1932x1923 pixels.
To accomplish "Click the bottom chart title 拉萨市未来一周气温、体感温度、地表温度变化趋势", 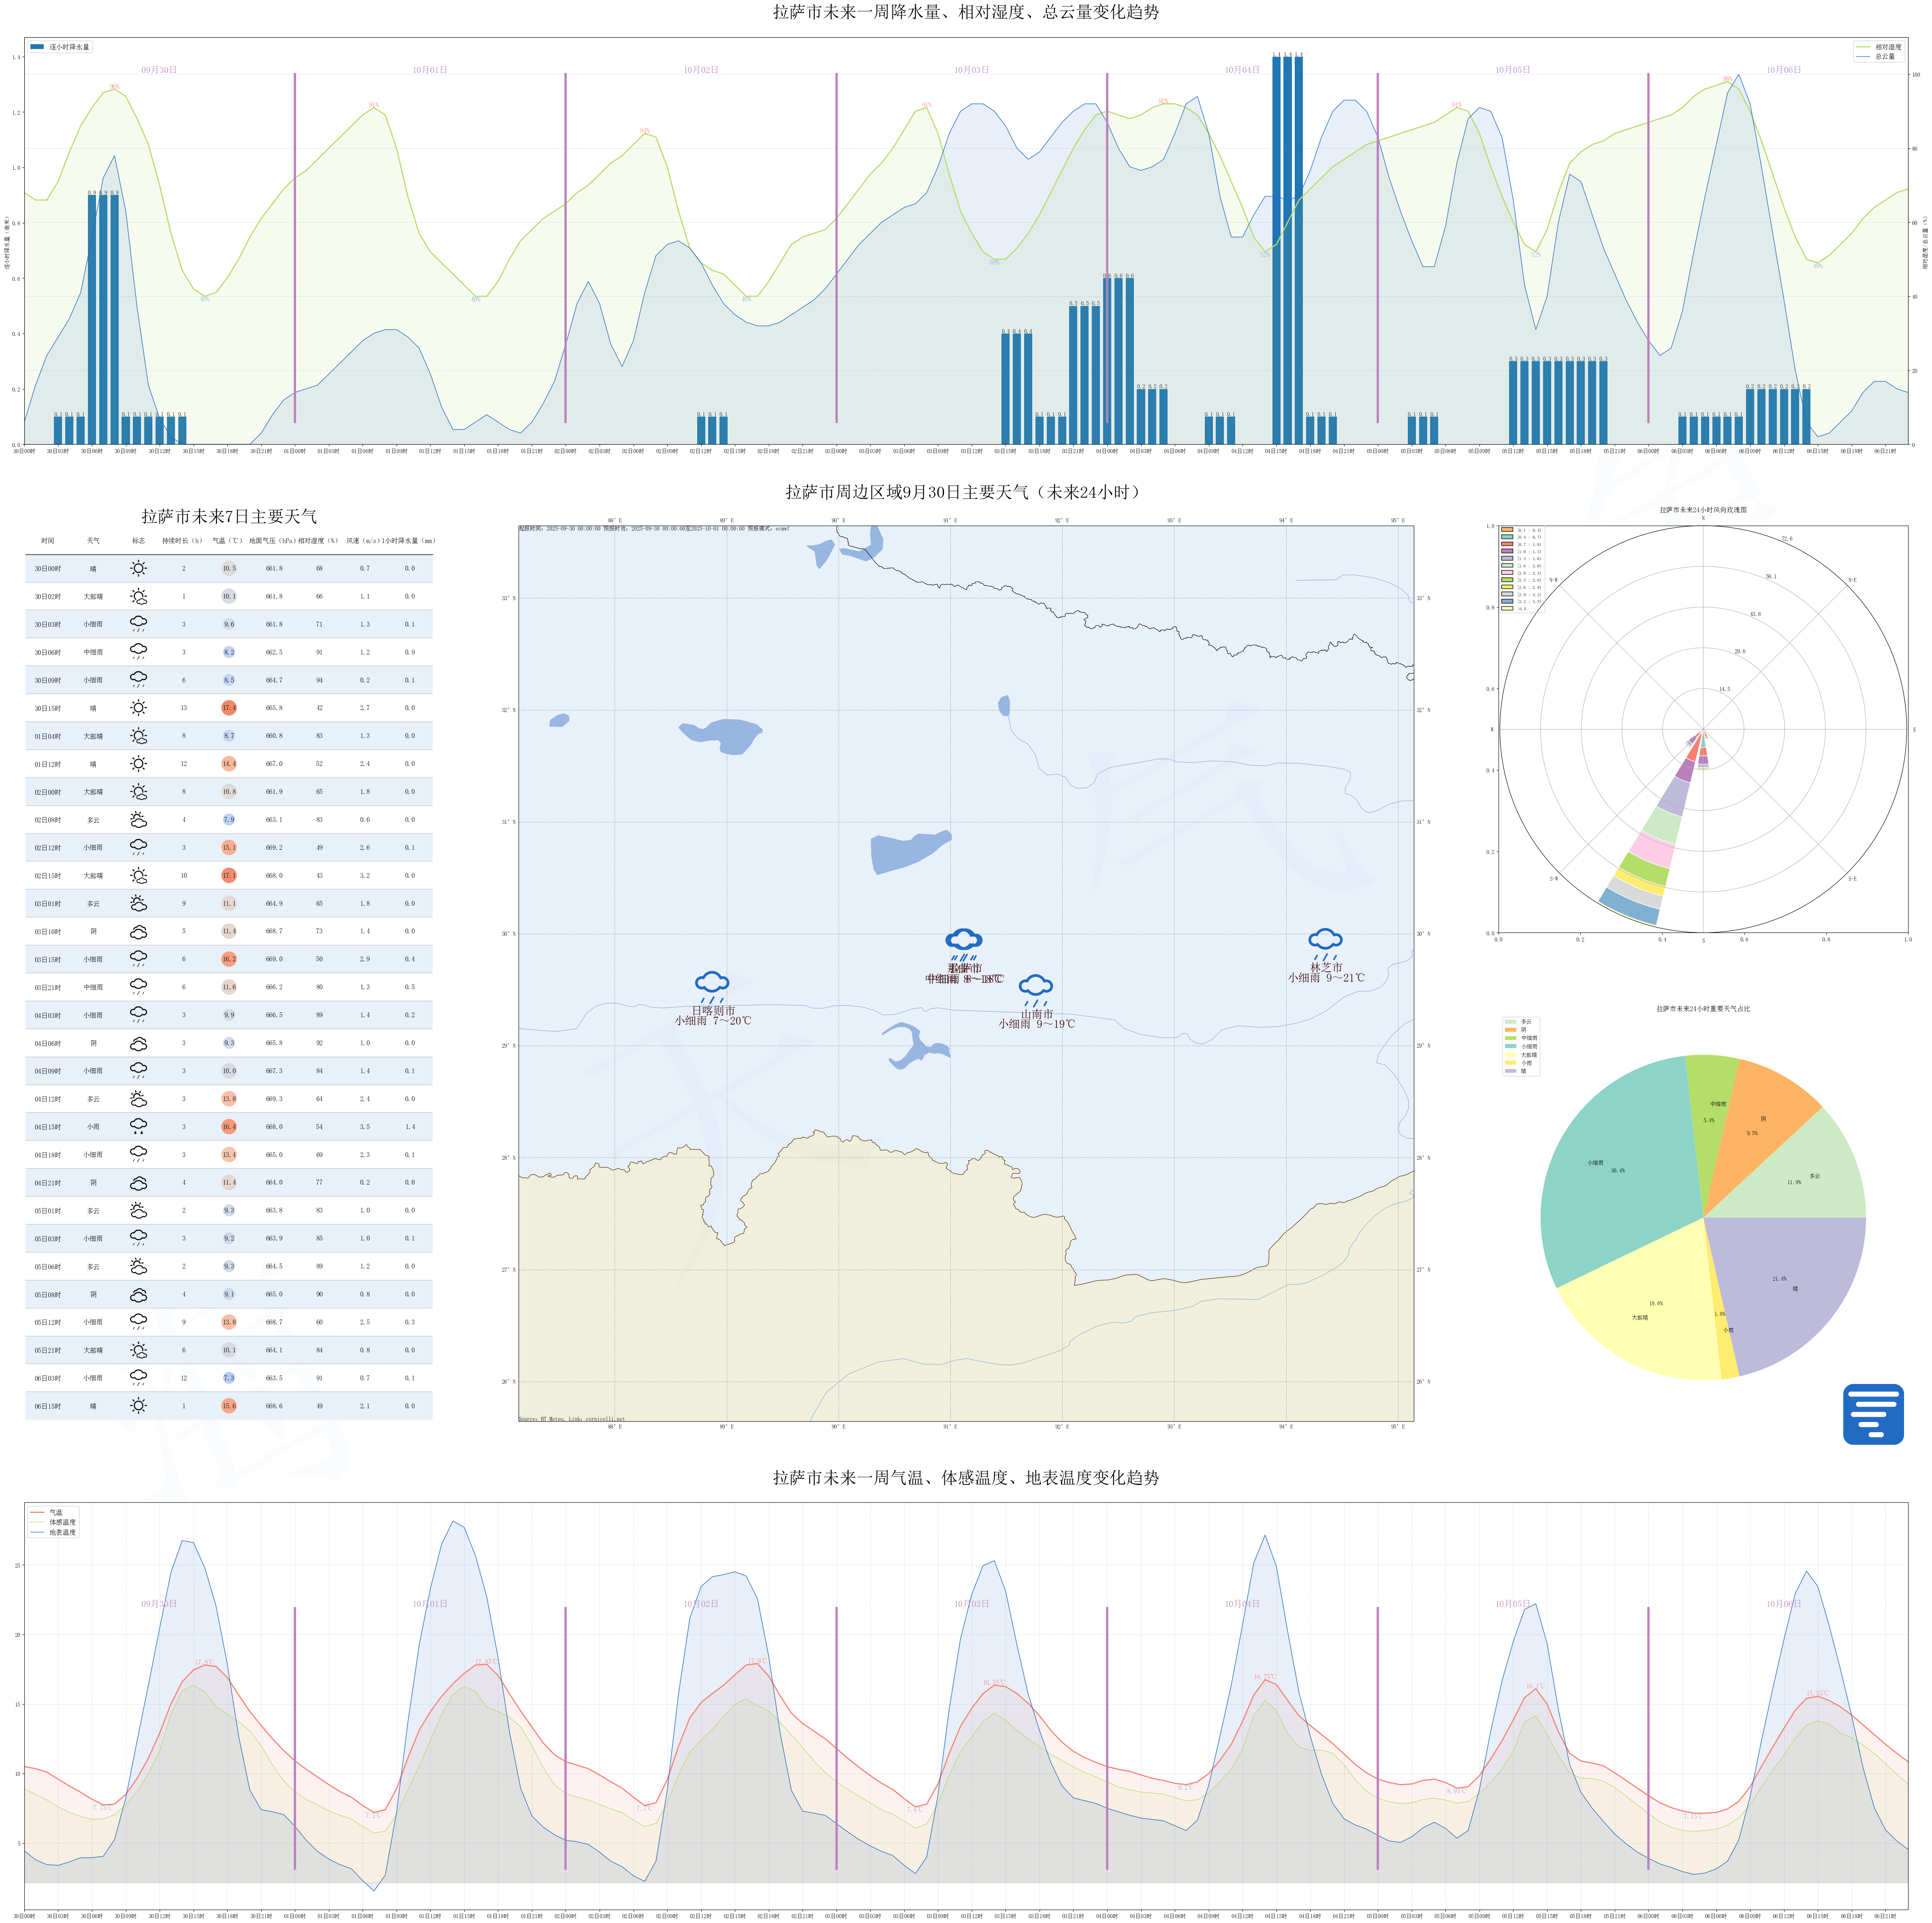I will click(966, 1478).
